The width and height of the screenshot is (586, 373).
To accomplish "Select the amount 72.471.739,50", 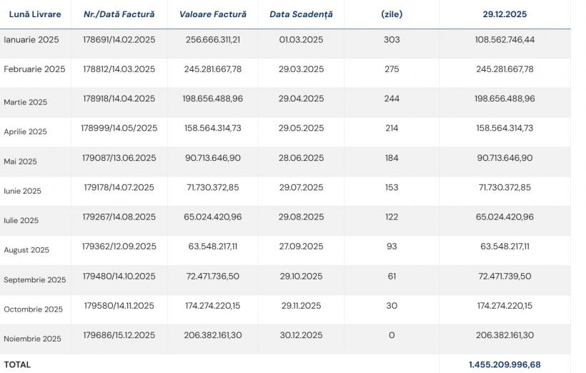I will (x=505, y=276).
